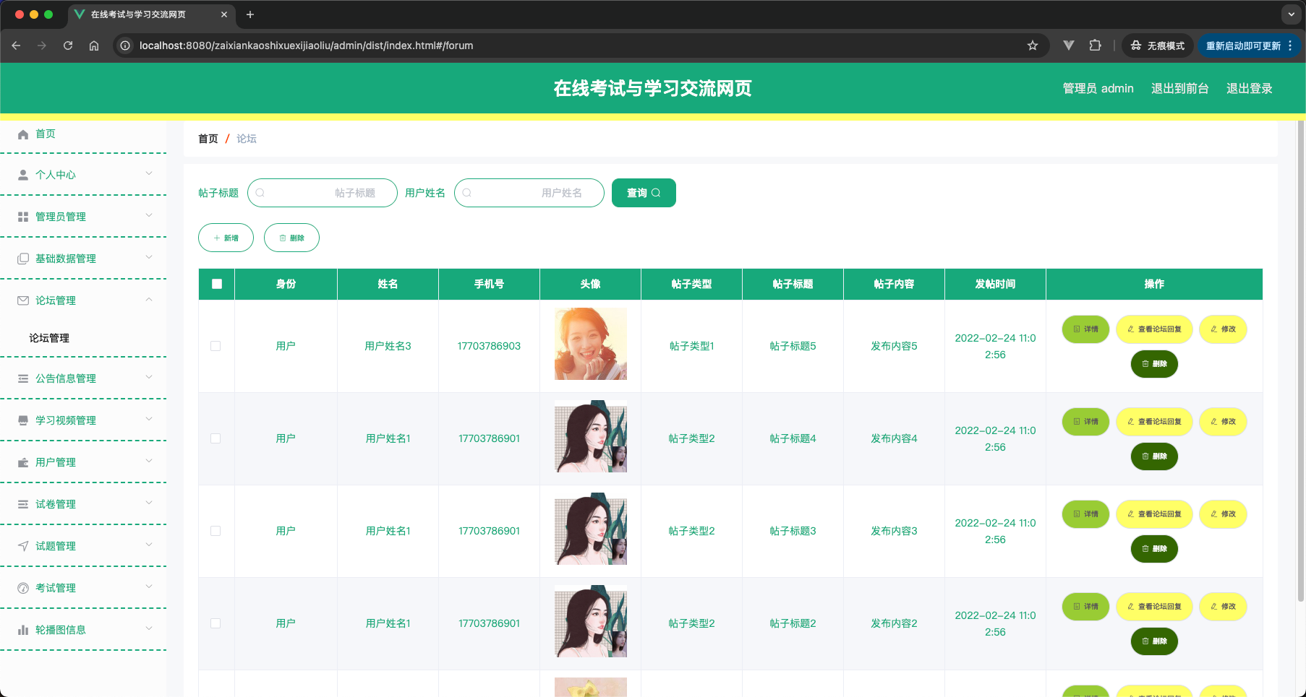Click the person icon beside 个人中心

23,175
